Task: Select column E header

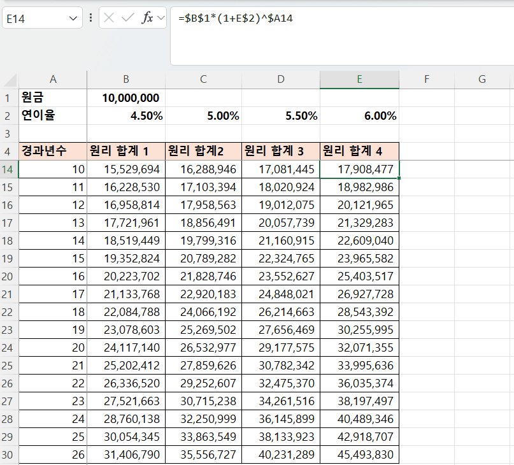Action: (x=359, y=79)
